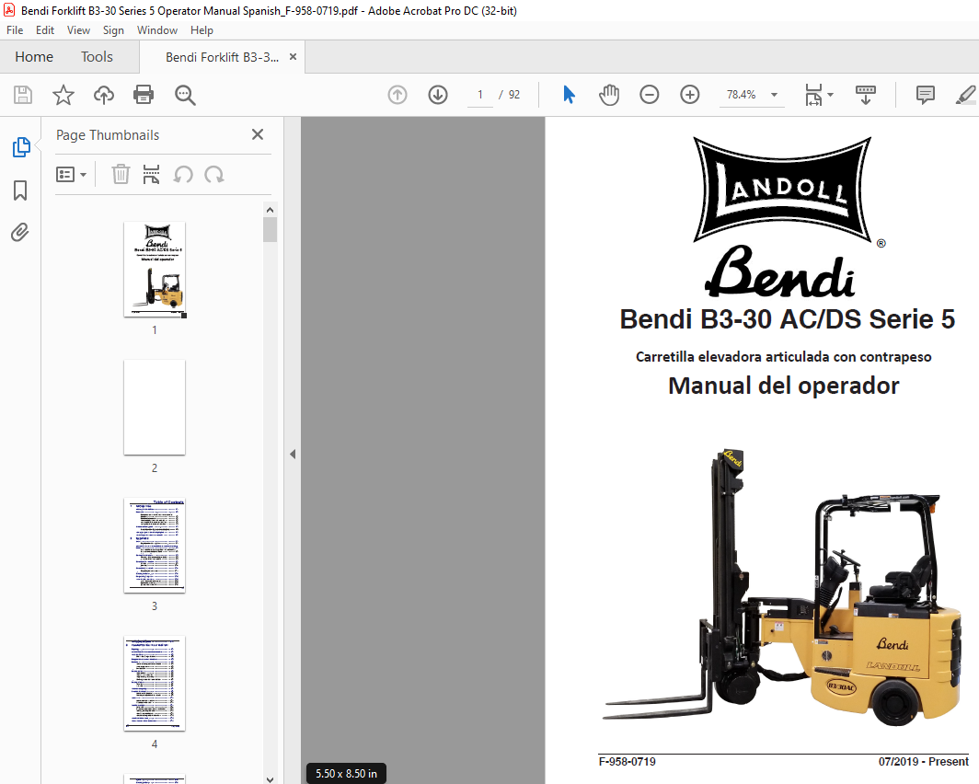Open the Edit menu
Image resolution: width=979 pixels, height=784 pixels.
tap(44, 30)
